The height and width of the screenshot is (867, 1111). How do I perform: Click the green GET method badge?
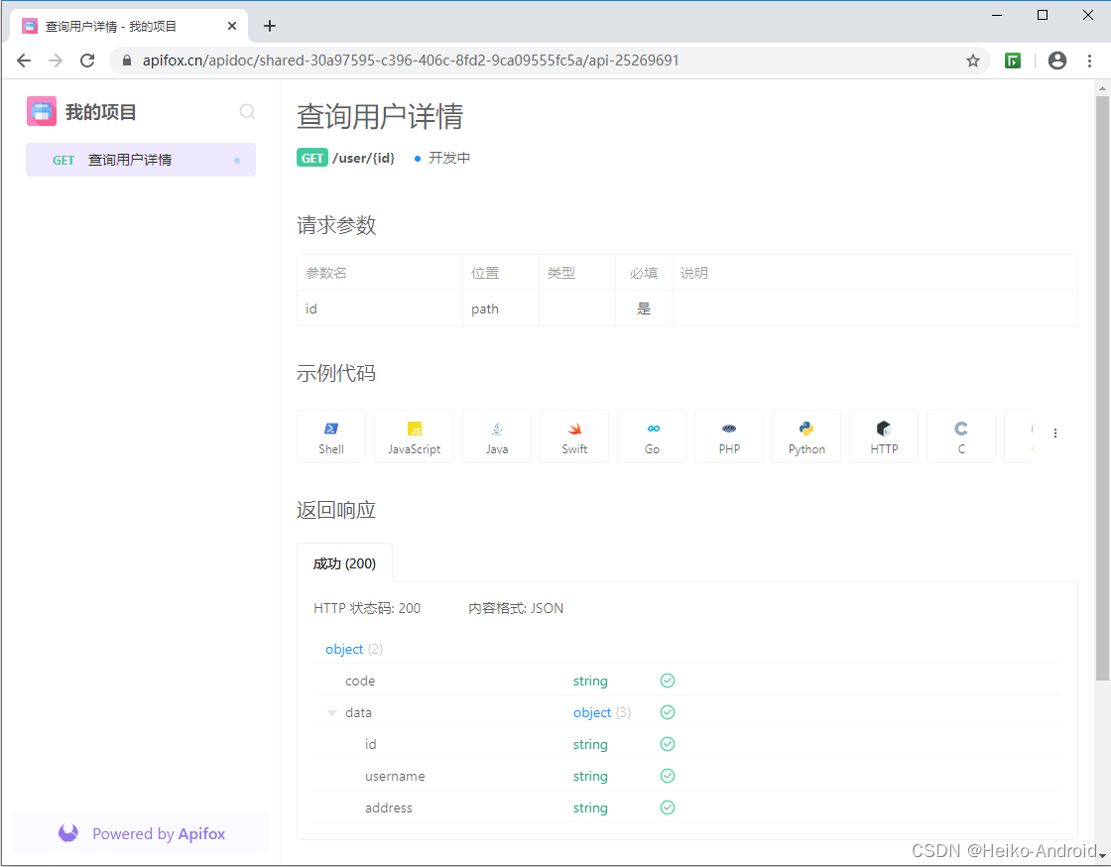point(311,158)
